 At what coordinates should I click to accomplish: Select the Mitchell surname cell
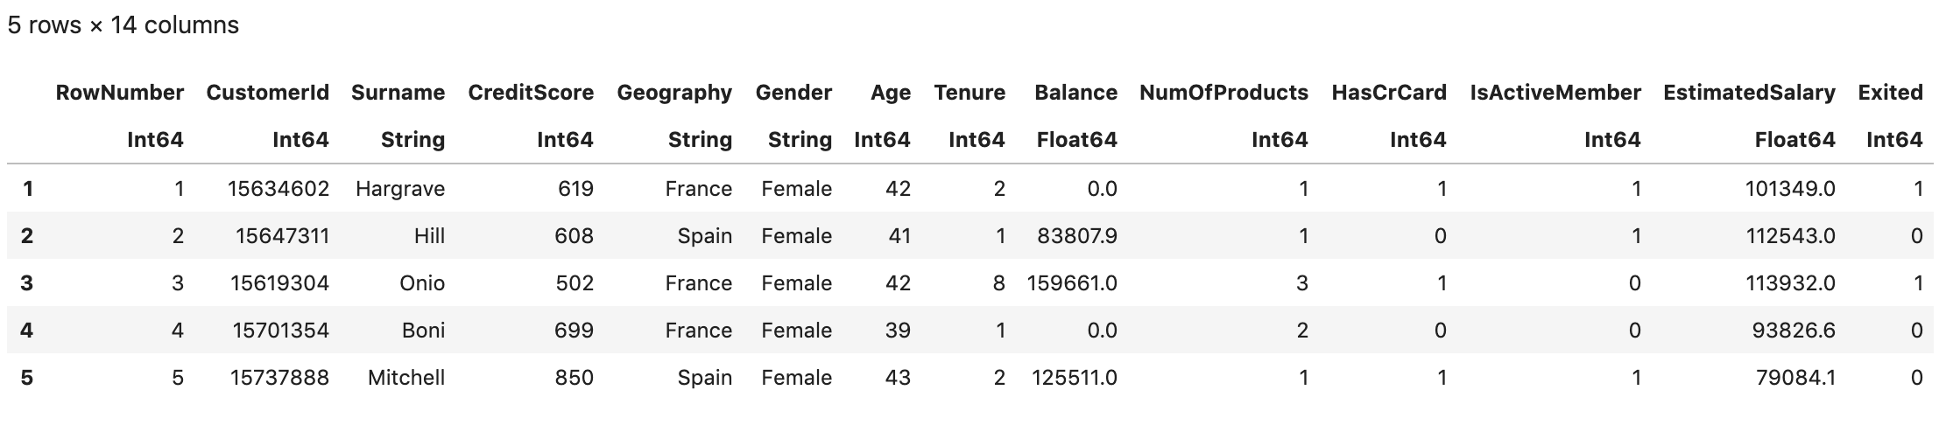click(x=406, y=378)
